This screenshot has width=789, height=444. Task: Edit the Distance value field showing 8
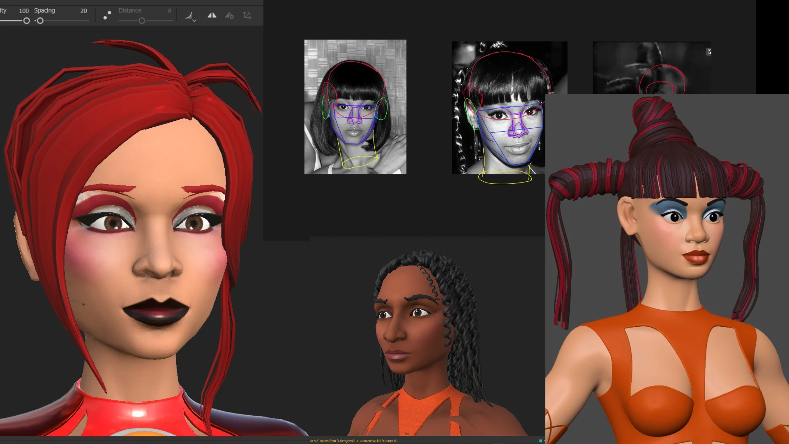click(x=169, y=11)
